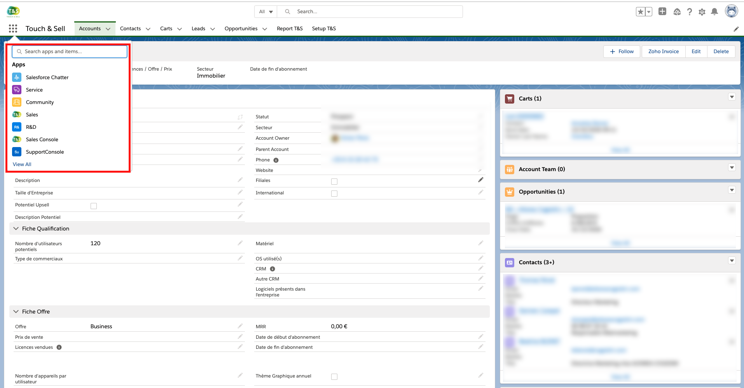
Task: Open the Setup gear icon
Action: click(702, 12)
